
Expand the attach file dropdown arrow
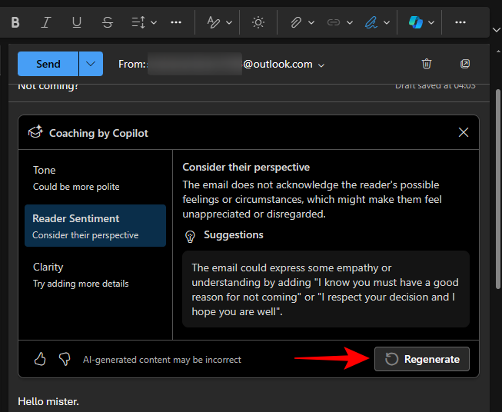coord(311,23)
